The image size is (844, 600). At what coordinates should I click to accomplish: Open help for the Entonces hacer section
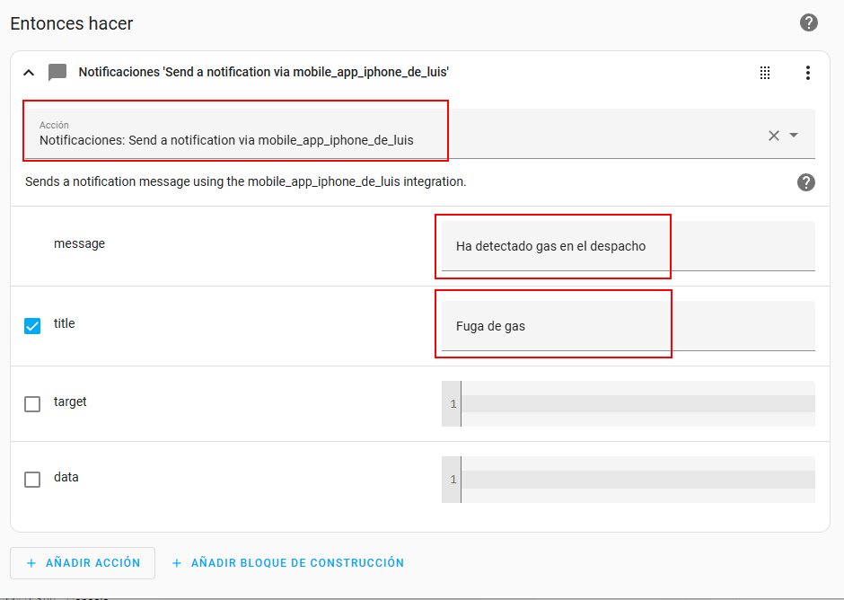click(809, 23)
